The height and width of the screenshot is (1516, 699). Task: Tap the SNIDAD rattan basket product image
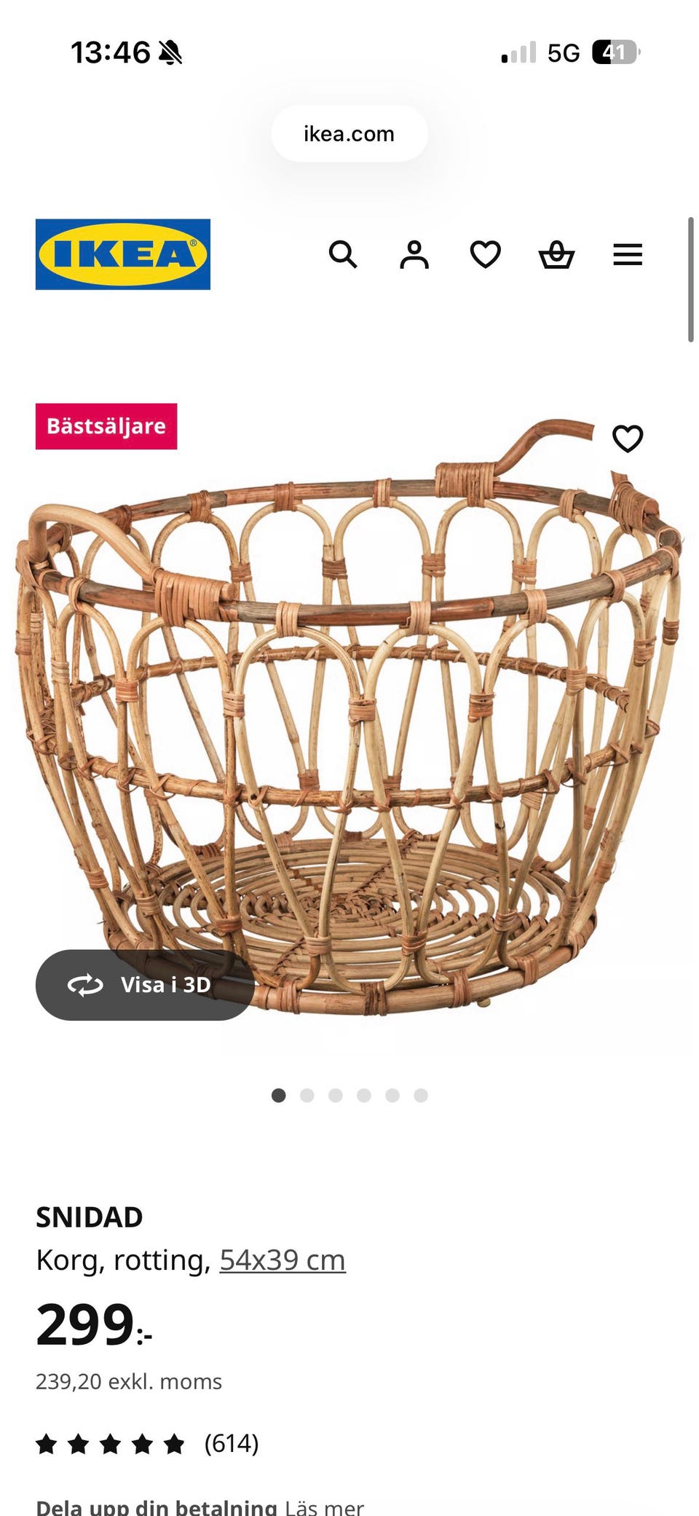click(x=349, y=718)
